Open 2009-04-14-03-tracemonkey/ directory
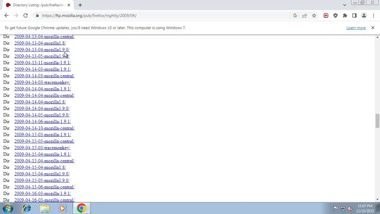Image resolution: width=380 pixels, height=214 pixels. coord(42,82)
